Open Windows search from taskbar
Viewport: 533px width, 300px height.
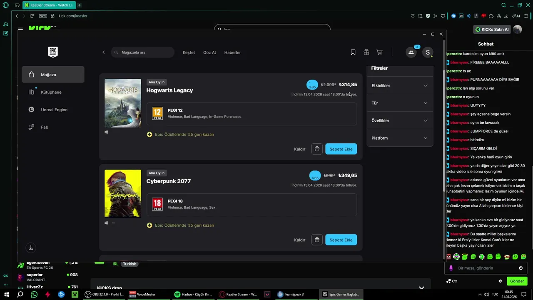coord(20,294)
